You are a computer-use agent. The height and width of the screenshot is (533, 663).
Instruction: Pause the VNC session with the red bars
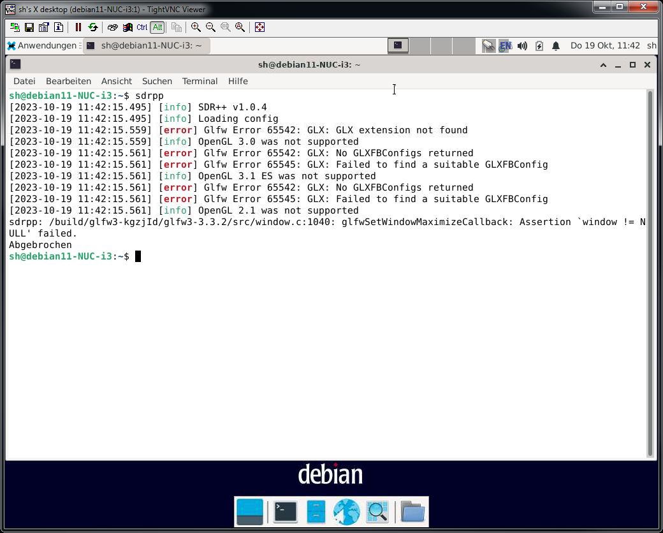pyautogui.click(x=78, y=27)
